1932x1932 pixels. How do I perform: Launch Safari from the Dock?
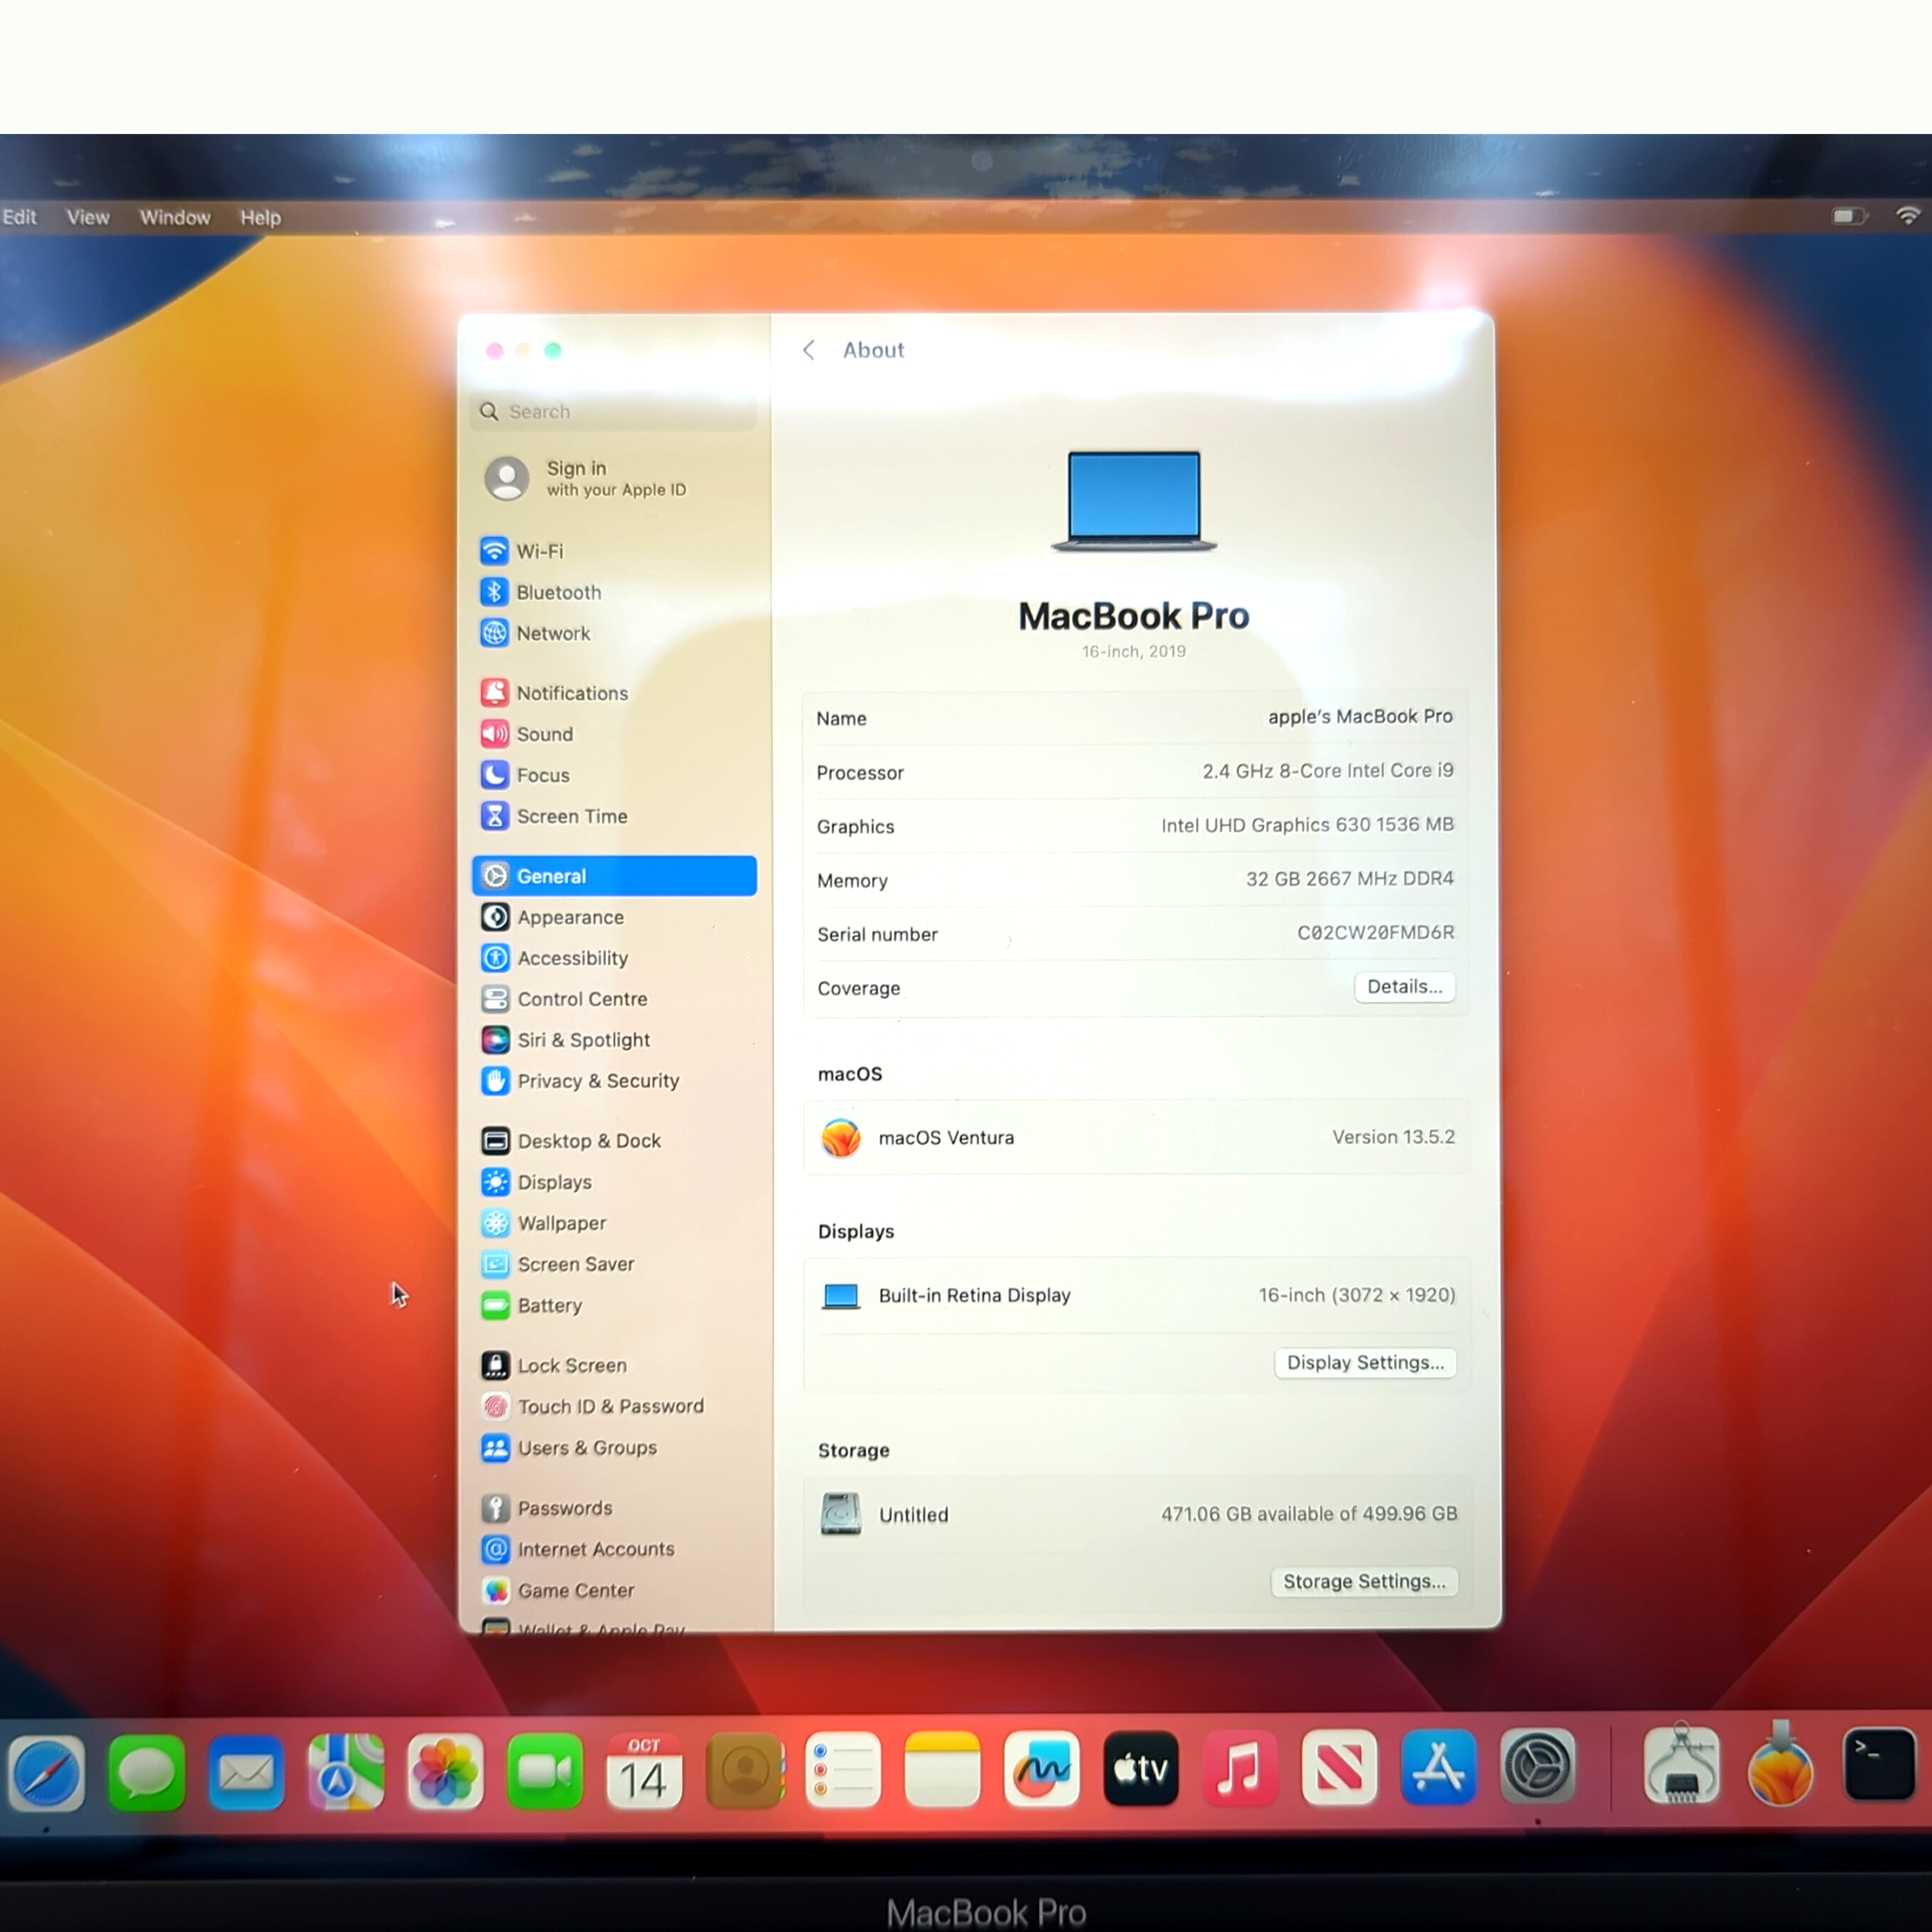46,1773
